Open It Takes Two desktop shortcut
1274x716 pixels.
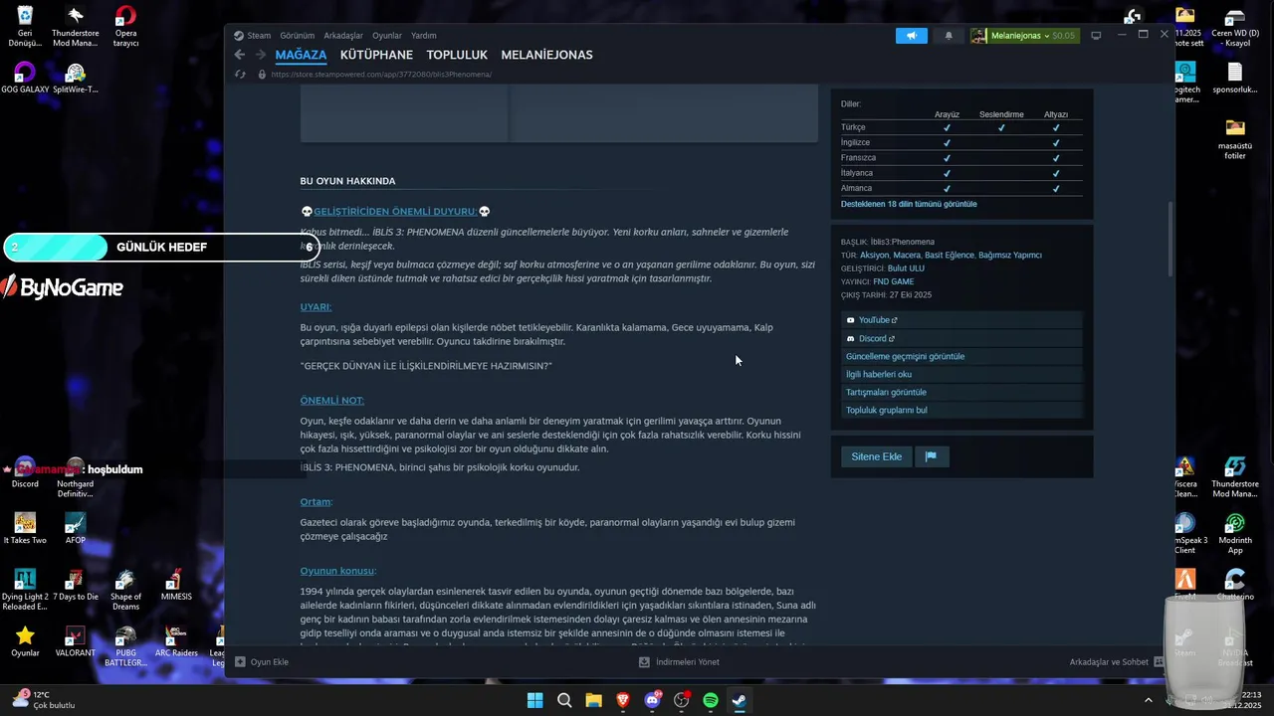coord(25,529)
